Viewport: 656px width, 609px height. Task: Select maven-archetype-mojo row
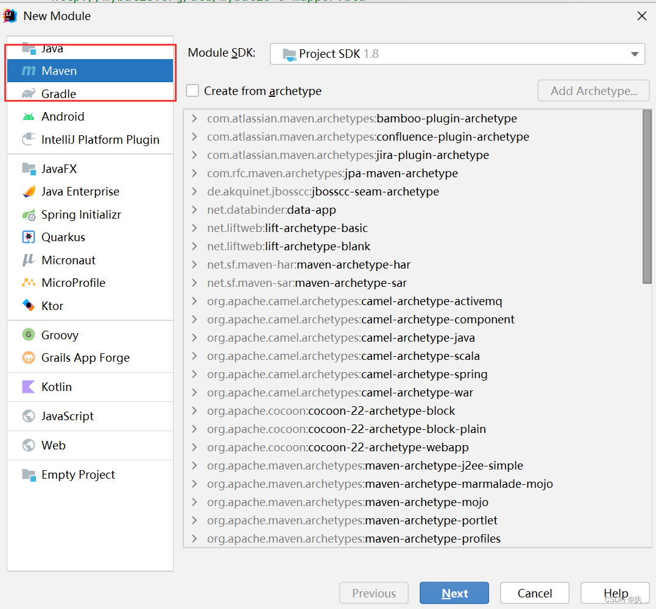tap(412, 502)
